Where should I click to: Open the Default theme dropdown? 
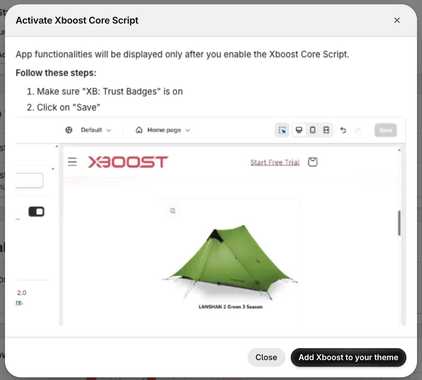96,130
